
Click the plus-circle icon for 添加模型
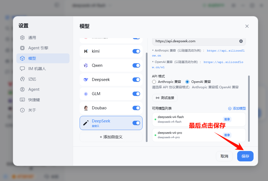230,108
